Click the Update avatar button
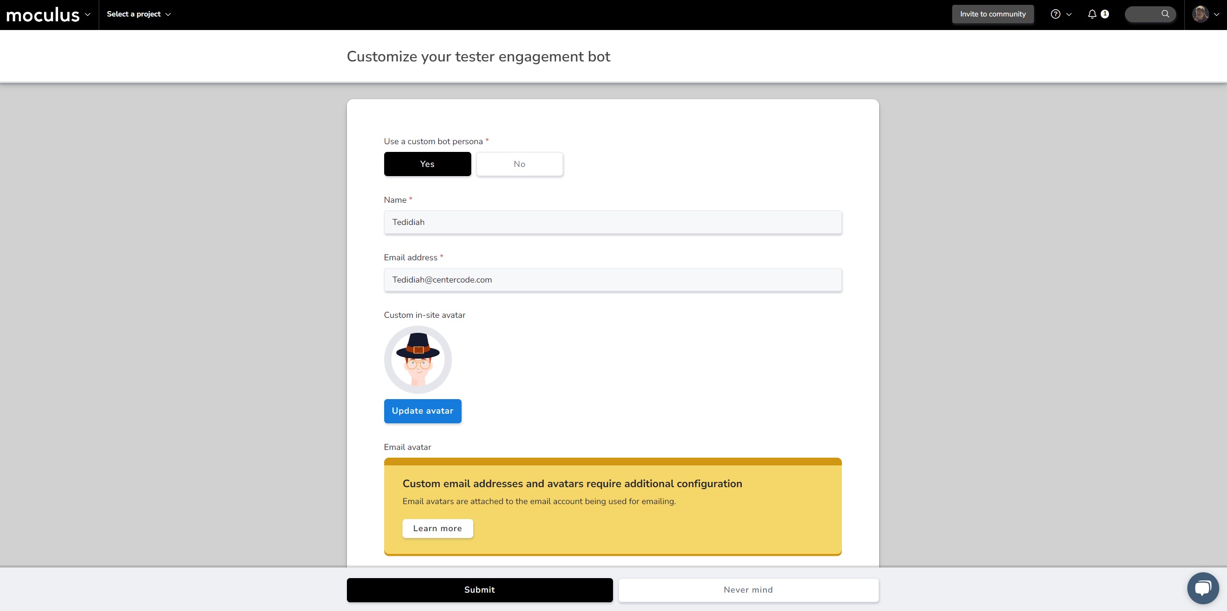 pyautogui.click(x=422, y=411)
